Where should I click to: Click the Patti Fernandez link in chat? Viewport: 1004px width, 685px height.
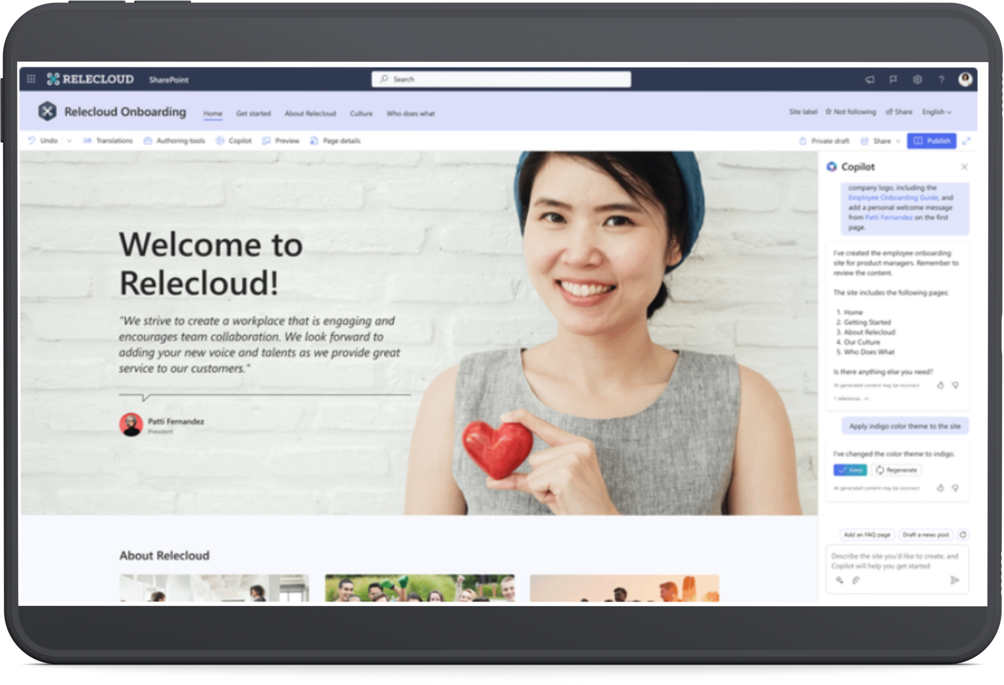click(889, 217)
